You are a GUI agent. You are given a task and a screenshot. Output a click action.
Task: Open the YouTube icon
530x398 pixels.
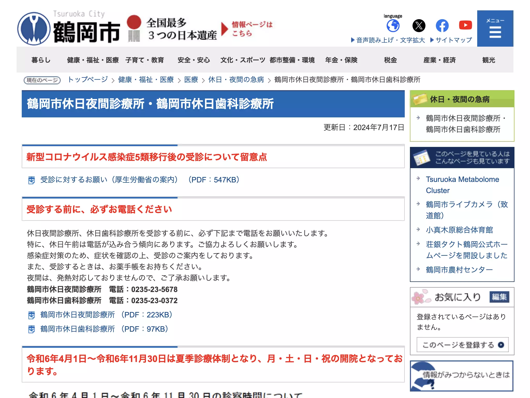pos(465,25)
